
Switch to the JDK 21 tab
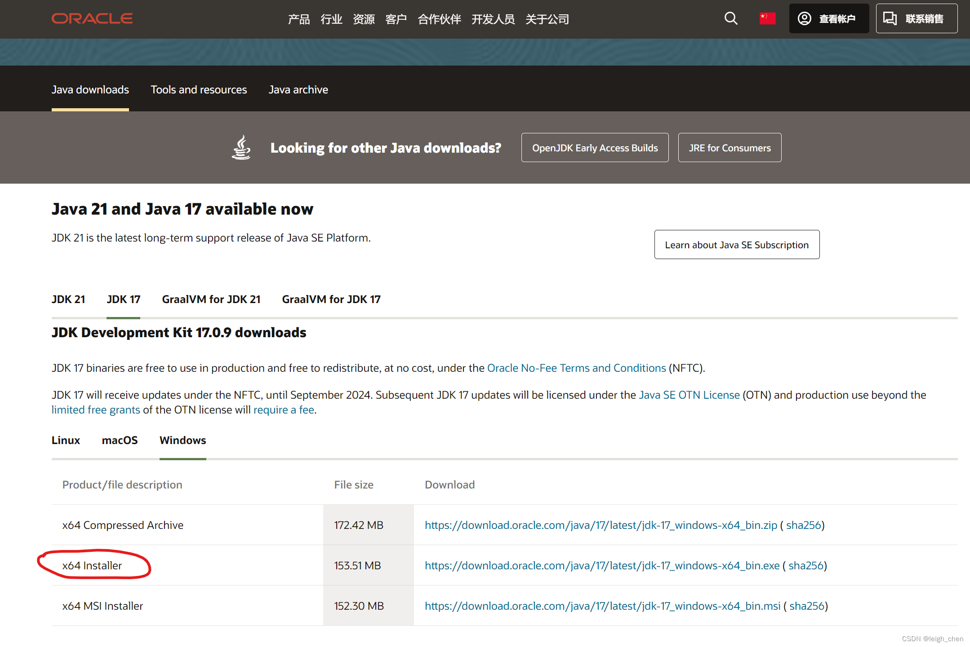click(68, 299)
